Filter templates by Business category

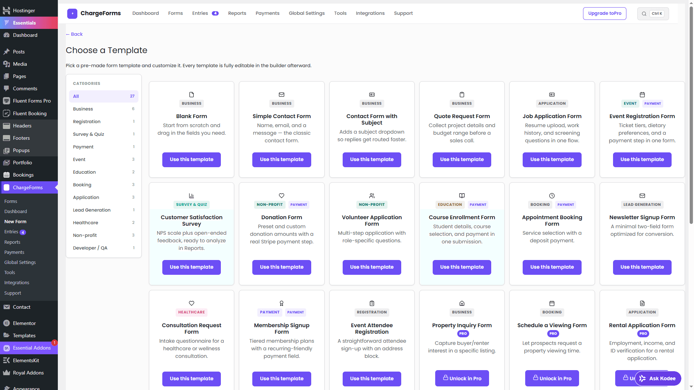tap(104, 109)
